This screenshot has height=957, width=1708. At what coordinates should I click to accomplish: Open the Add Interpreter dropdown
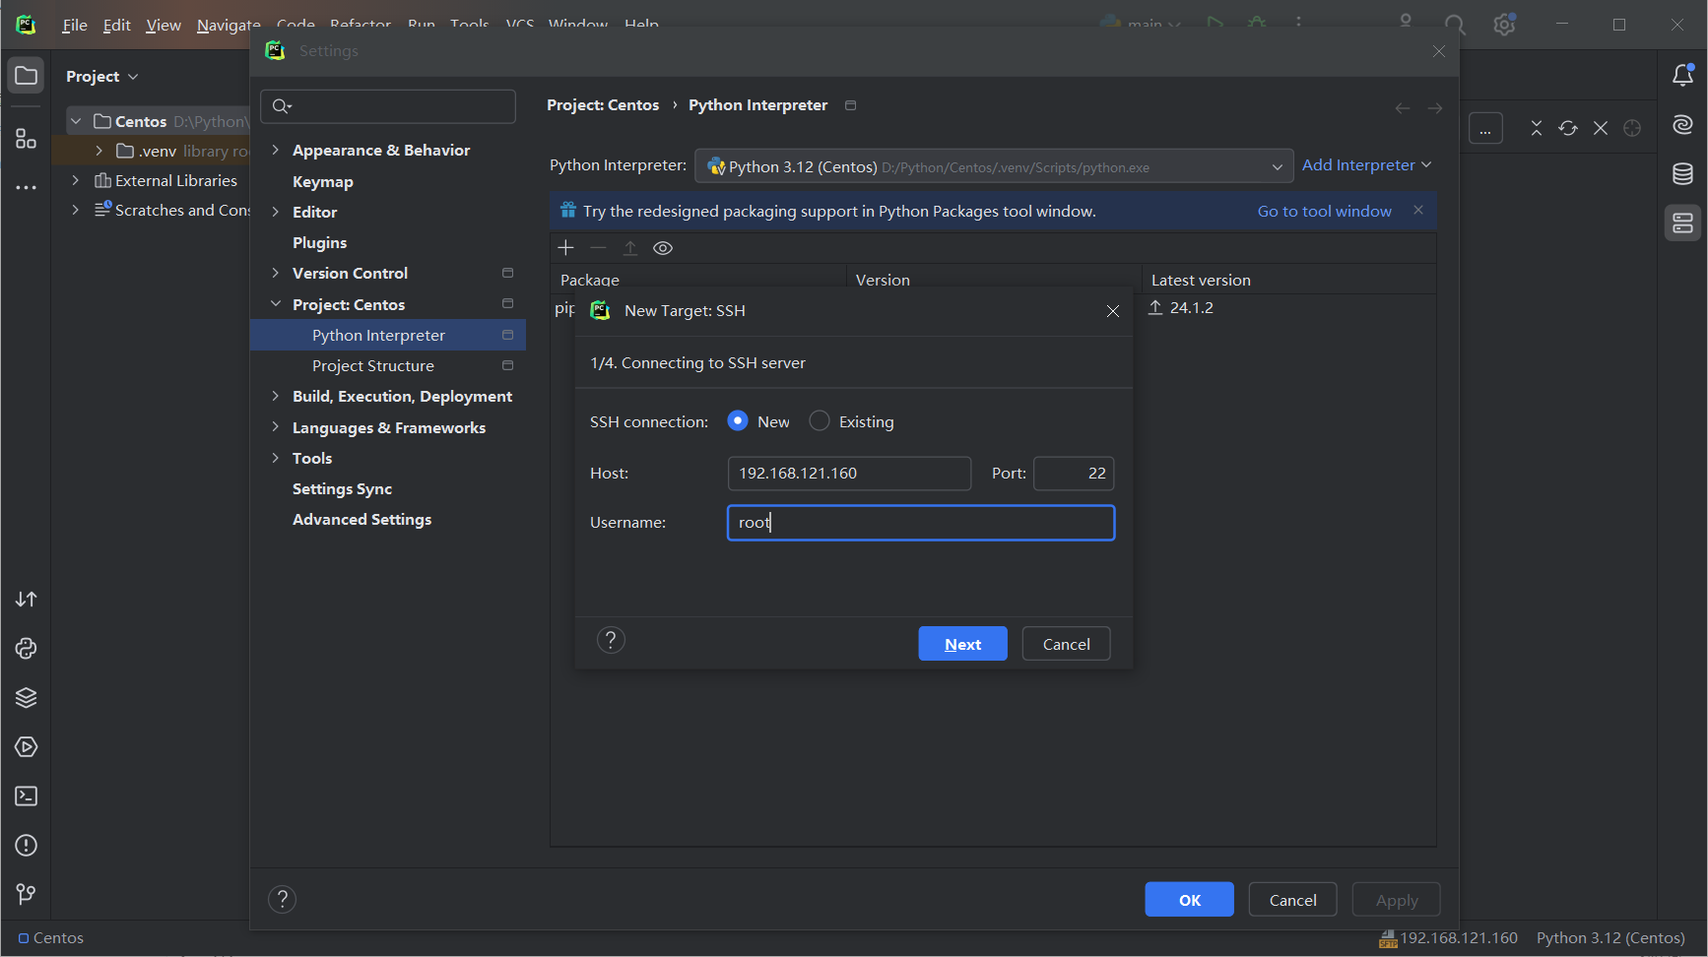click(x=1366, y=165)
